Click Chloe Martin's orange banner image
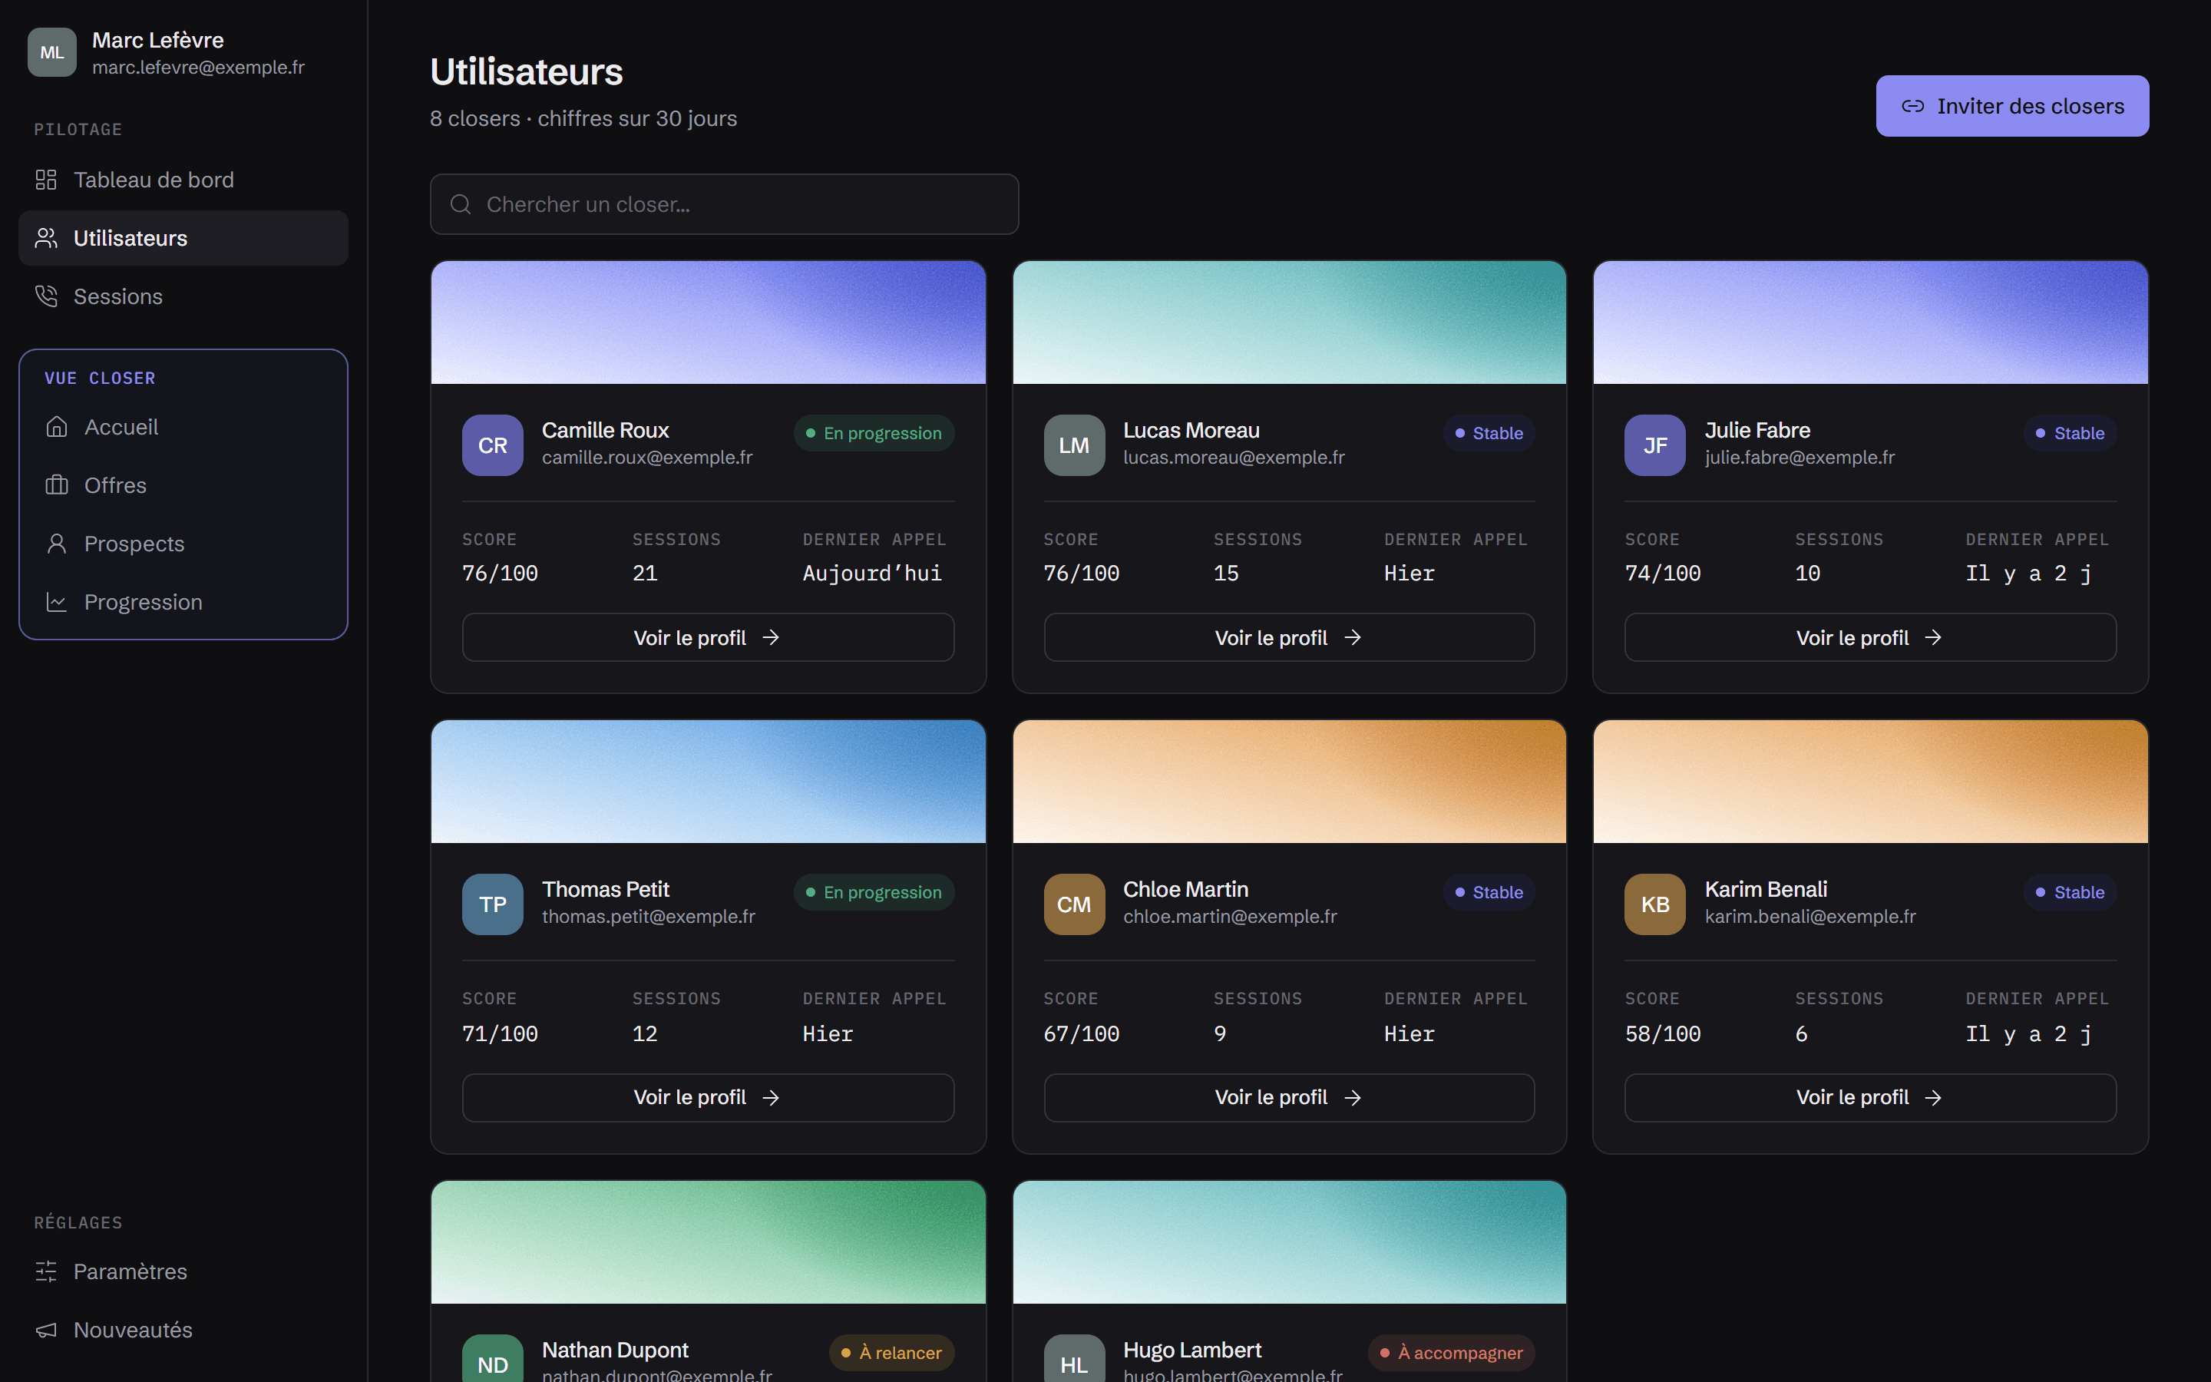 point(1289,782)
